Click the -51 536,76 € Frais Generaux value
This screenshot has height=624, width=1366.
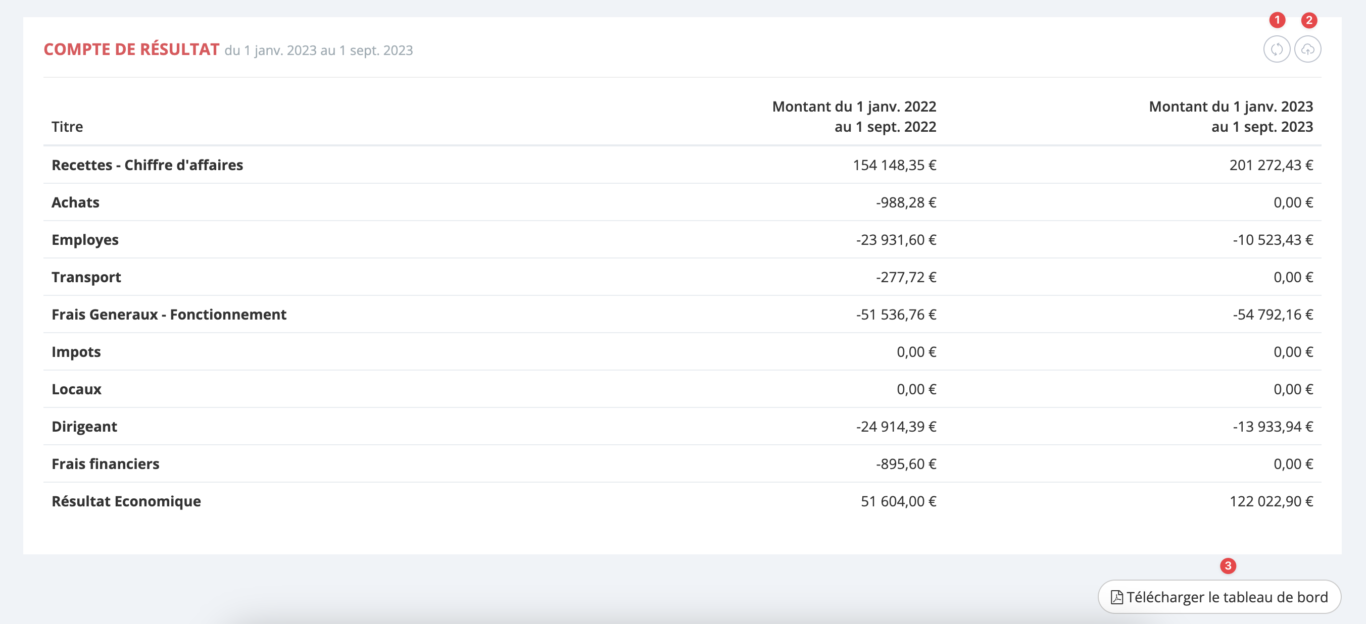[x=896, y=315]
